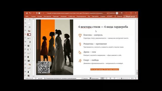Start slideshow from beginning icon

tap(37, 13)
